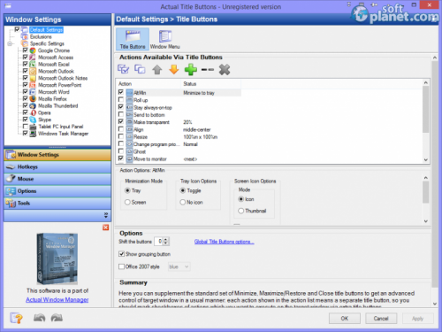442x332 pixels.
Task: Select Windows Task Manager tree entry
Action: 63,134
